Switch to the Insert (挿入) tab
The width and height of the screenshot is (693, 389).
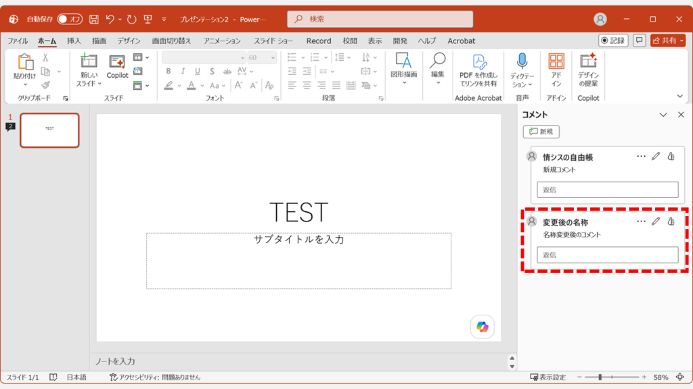click(74, 41)
